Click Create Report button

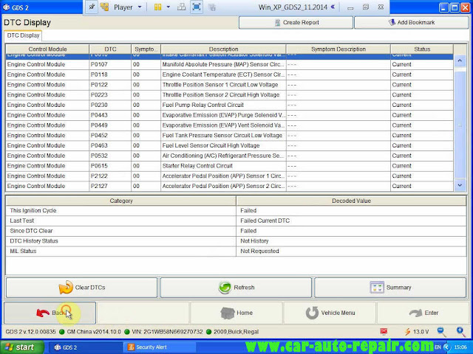coord(296,23)
